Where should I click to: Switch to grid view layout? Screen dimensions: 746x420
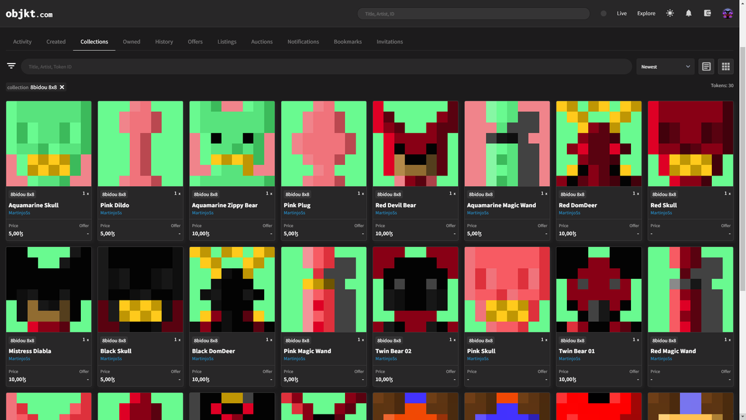click(x=725, y=67)
